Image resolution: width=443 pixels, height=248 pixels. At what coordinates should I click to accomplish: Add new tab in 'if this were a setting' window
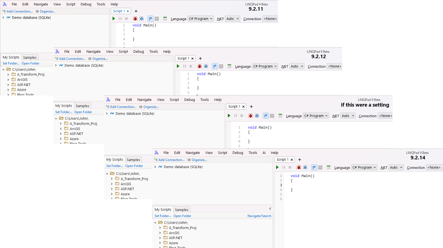click(251, 107)
